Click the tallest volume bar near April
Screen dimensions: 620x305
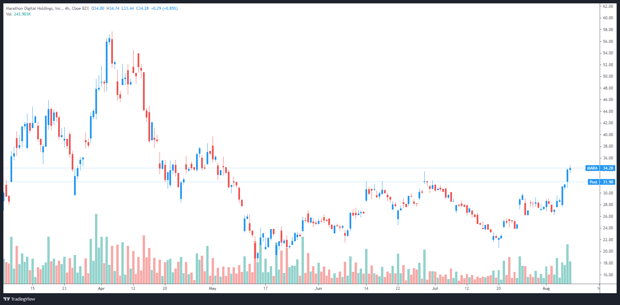(96, 248)
